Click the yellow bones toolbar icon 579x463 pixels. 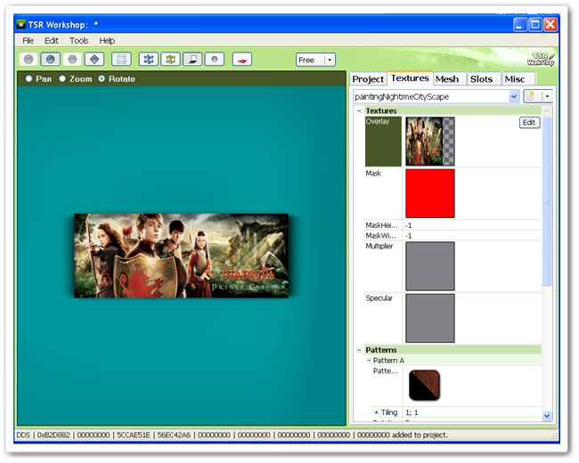[171, 60]
